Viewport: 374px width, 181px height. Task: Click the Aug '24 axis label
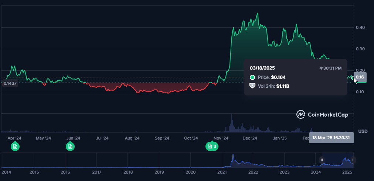[132, 138]
